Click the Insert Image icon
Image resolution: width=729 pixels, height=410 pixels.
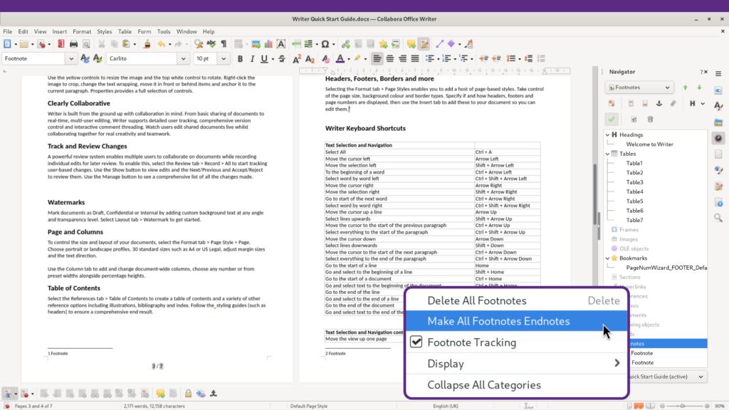pyautogui.click(x=256, y=44)
